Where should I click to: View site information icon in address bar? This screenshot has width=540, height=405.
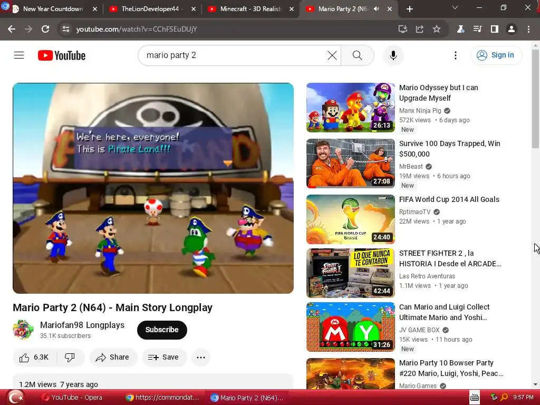click(65, 30)
